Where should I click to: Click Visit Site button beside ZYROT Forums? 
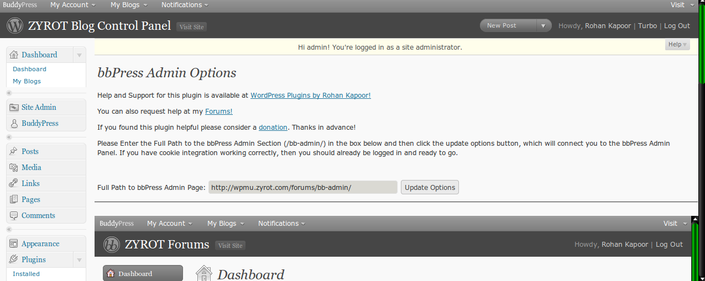pyautogui.click(x=230, y=246)
